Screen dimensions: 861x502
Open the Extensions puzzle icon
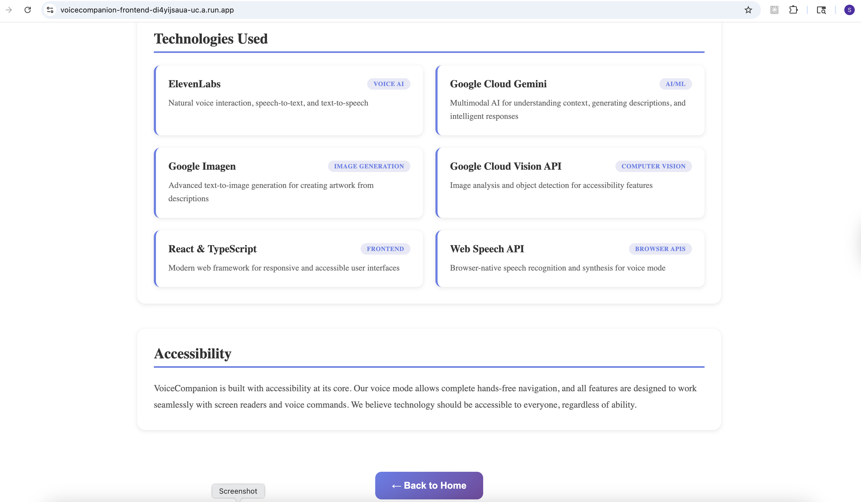click(x=793, y=10)
